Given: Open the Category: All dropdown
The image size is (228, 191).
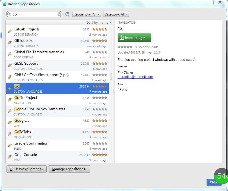Looking at the screenshot, I should tap(116, 14).
